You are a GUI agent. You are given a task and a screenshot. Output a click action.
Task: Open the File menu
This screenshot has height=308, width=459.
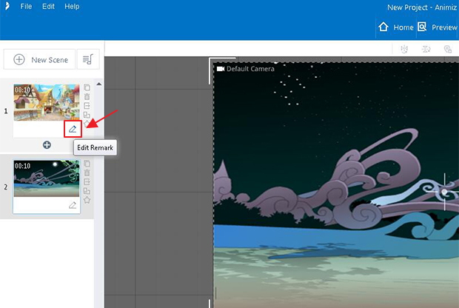[26, 6]
